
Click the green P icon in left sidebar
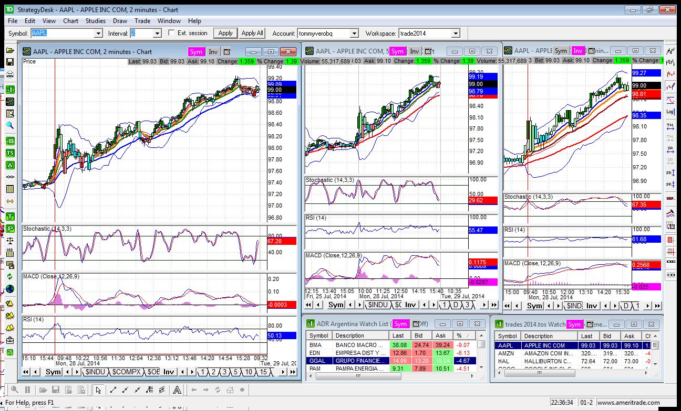tap(9, 229)
